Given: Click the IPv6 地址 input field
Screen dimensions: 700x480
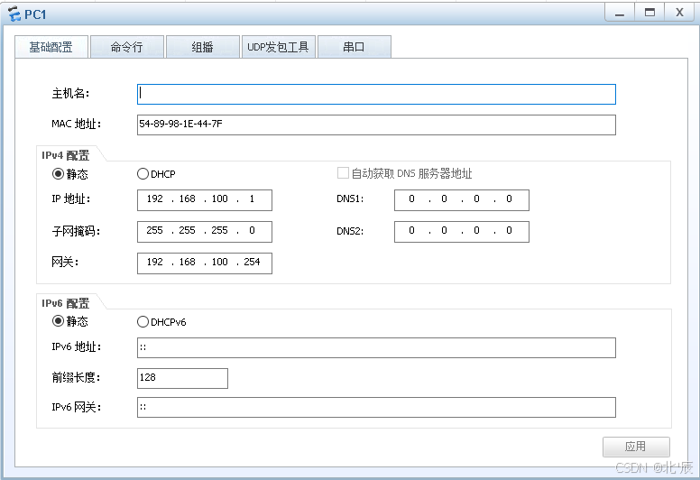Looking at the screenshot, I should [376, 348].
